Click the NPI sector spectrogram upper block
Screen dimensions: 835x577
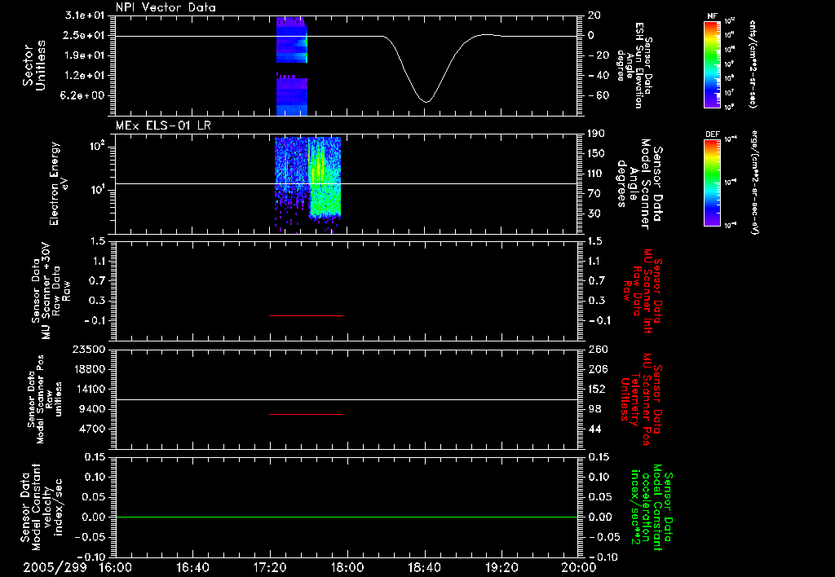tap(291, 40)
